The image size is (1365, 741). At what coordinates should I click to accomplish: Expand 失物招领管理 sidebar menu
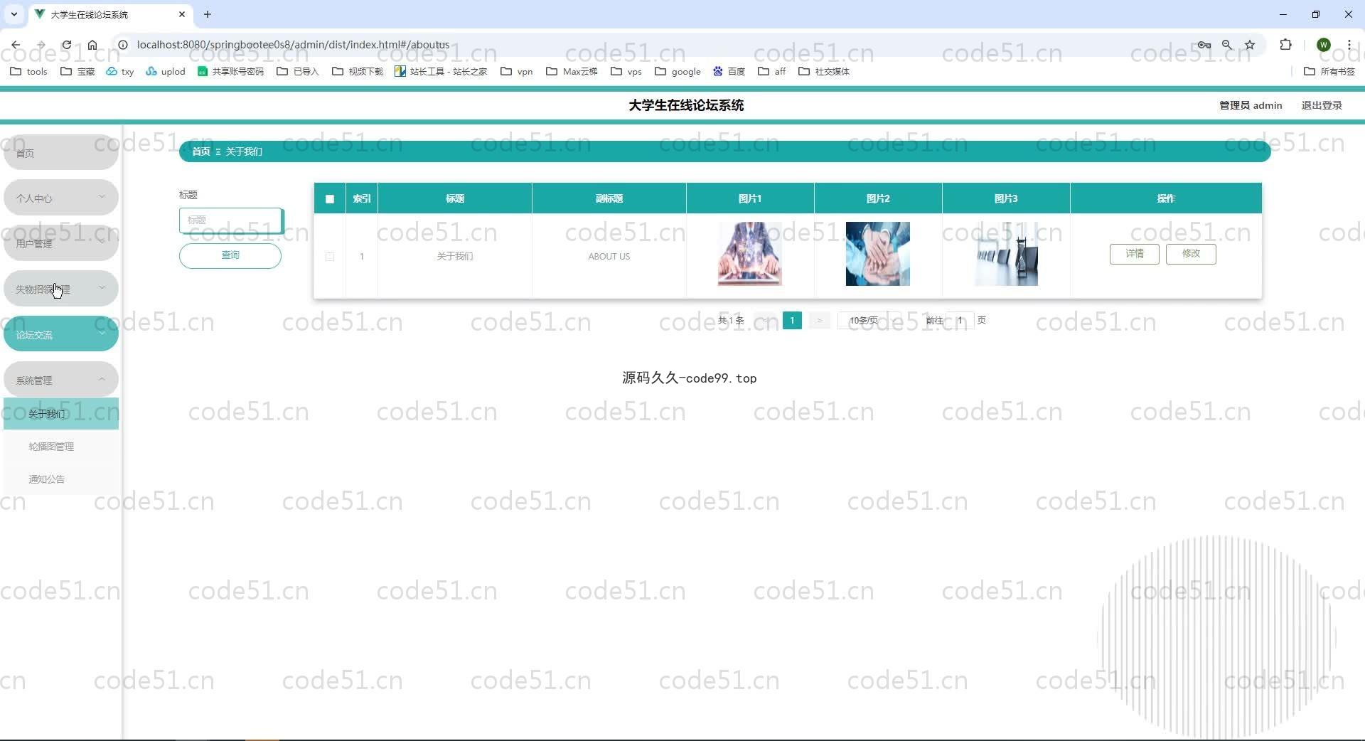pyautogui.click(x=61, y=289)
